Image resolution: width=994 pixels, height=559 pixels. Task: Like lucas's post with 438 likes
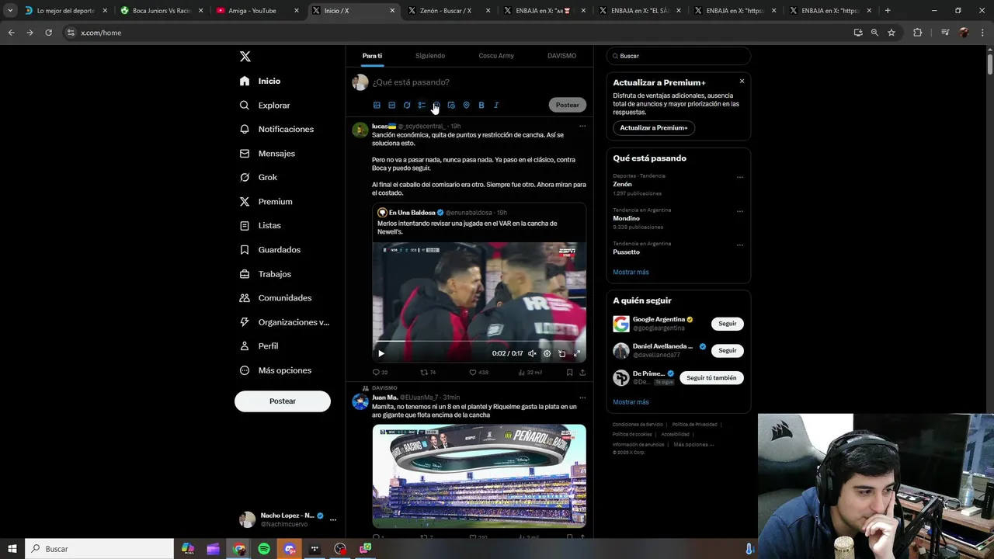tap(478, 373)
